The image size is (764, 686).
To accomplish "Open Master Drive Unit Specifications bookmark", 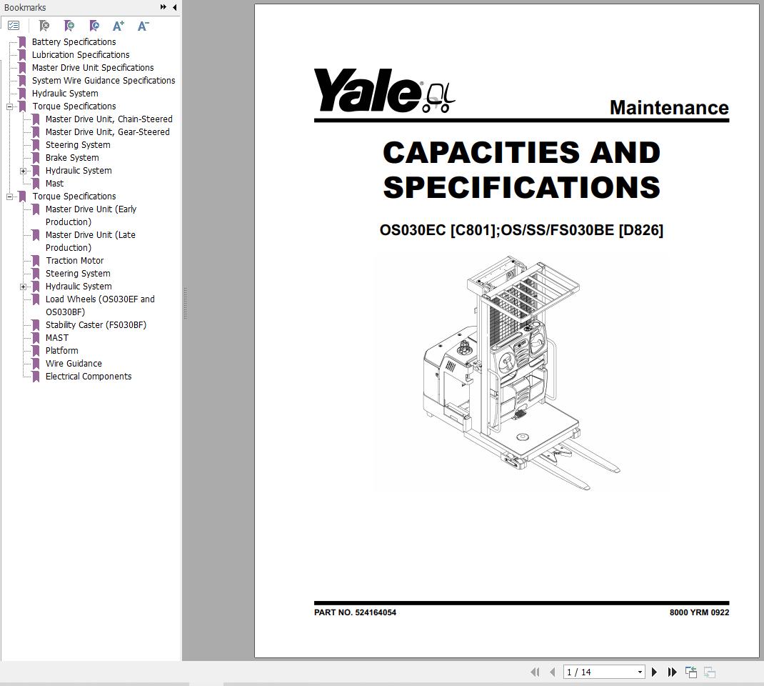I will (x=93, y=67).
